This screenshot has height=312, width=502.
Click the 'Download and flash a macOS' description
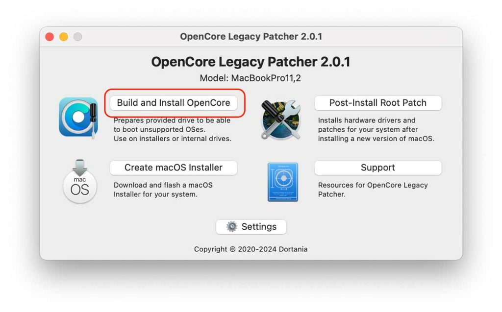163,190
